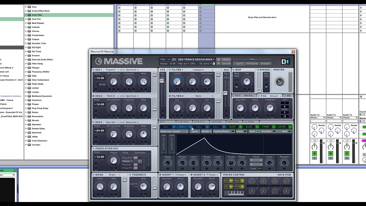Expand the Auto Filter device in browser

click(26, 15)
